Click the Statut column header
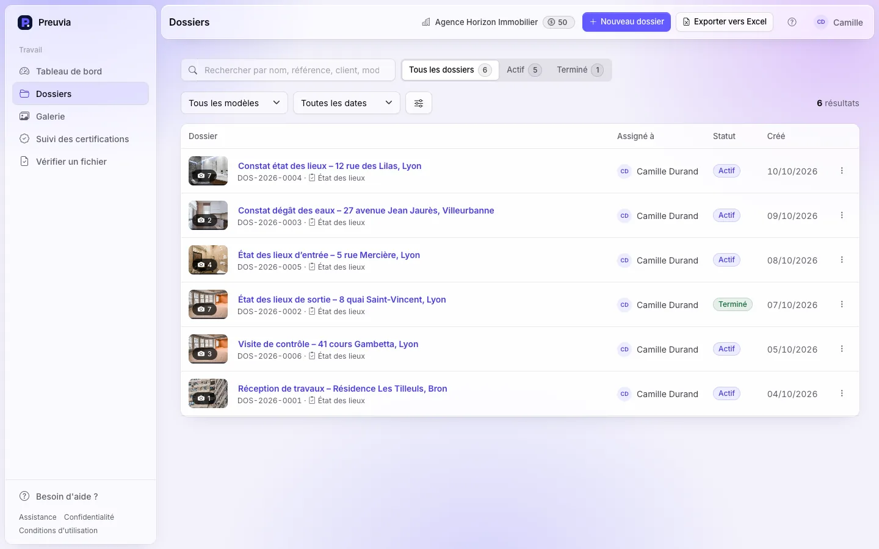879x549 pixels. point(724,136)
